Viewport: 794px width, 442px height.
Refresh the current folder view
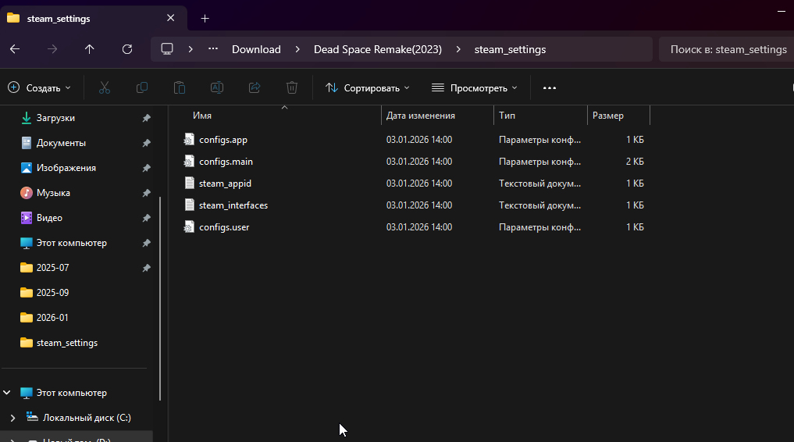tap(127, 49)
